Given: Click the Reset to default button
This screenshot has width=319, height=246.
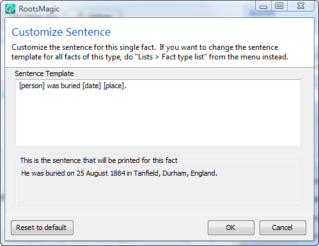Looking at the screenshot, I should pos(42,227).
